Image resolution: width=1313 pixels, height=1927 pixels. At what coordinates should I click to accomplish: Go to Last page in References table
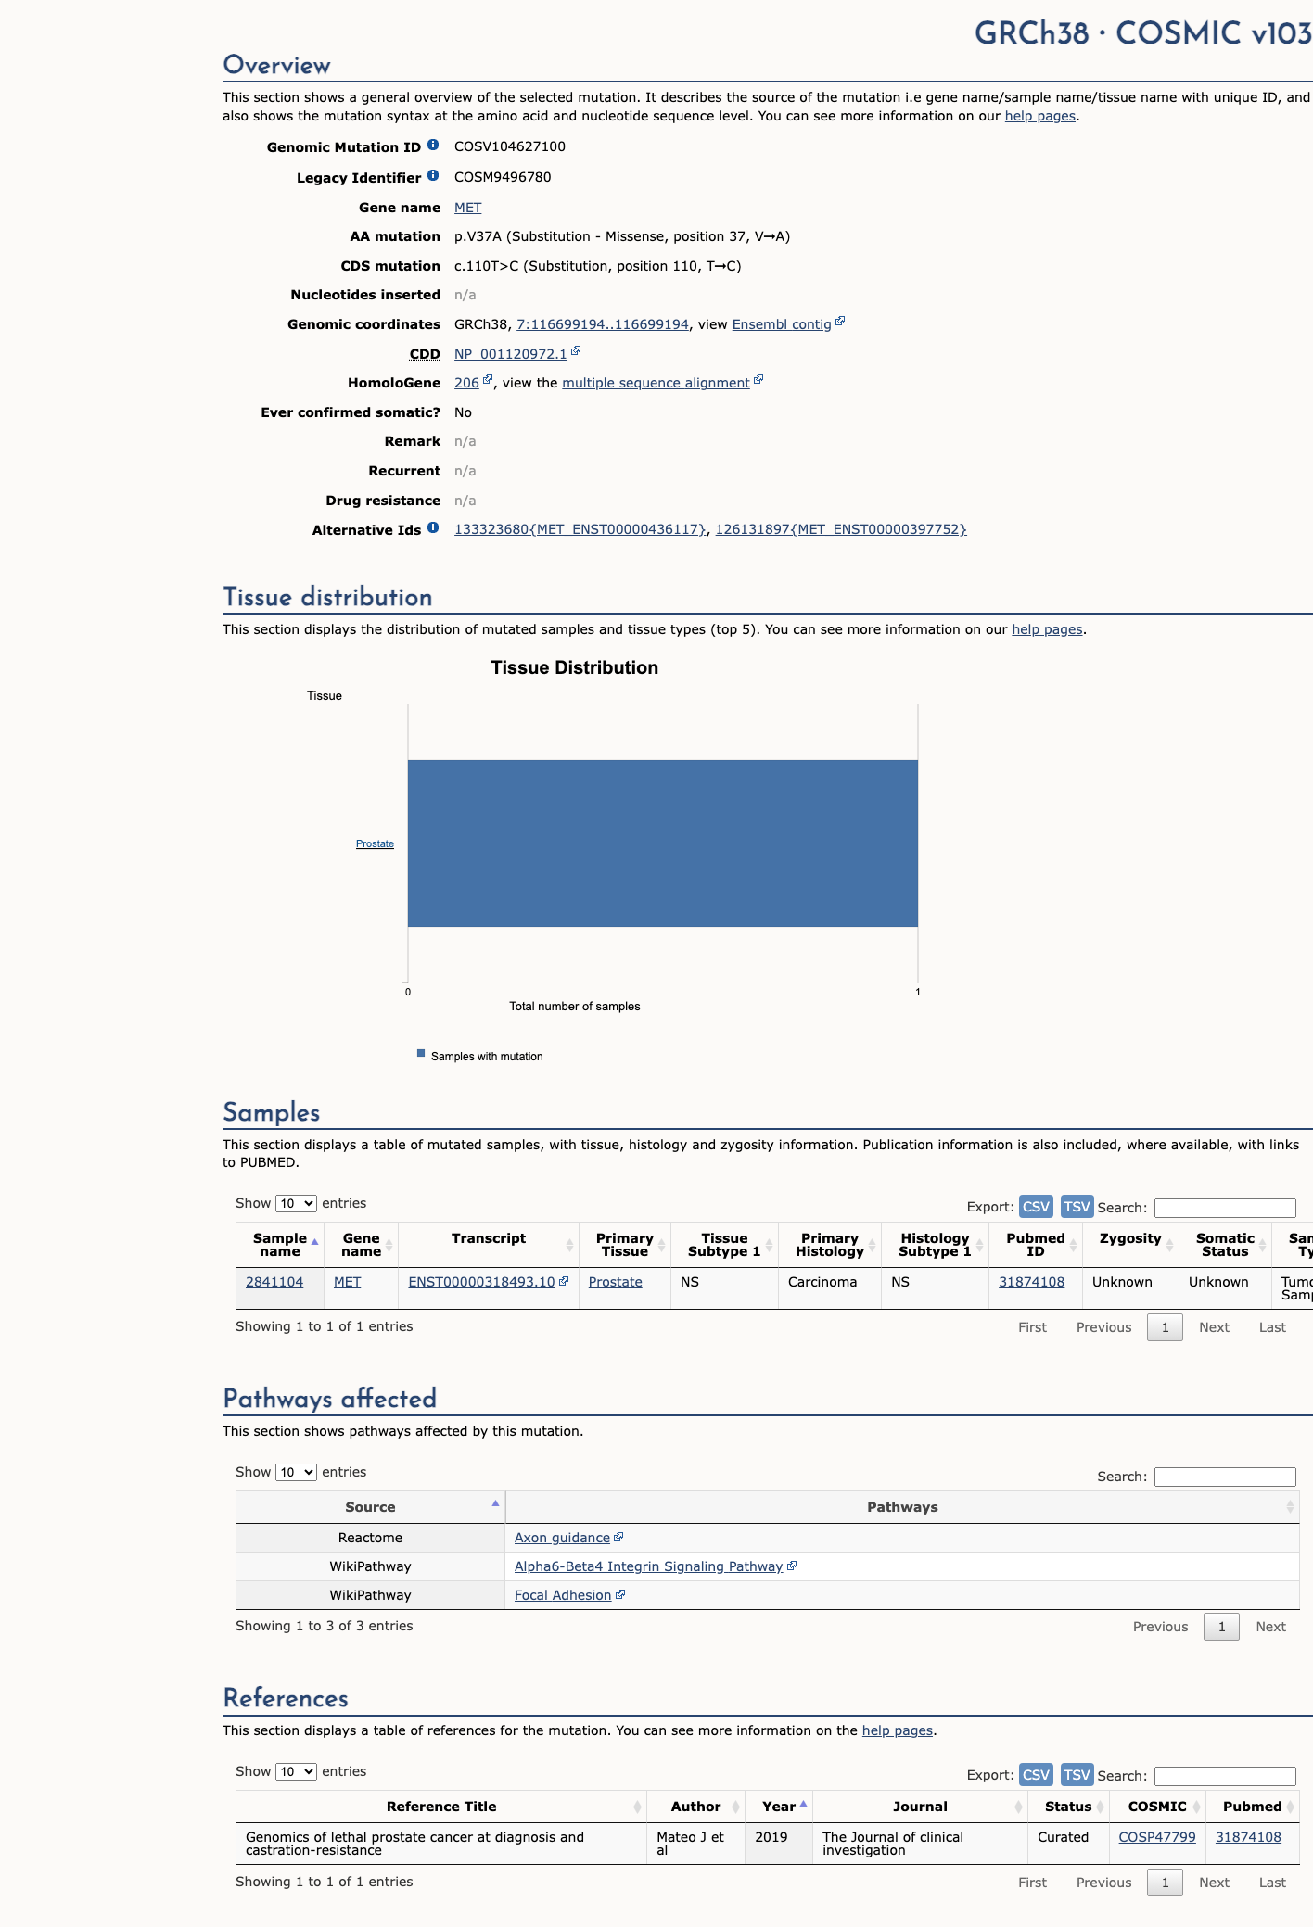pyautogui.click(x=1272, y=1883)
